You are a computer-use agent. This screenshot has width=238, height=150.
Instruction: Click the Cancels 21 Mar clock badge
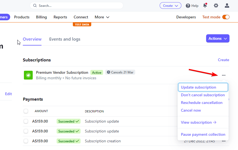click(x=120, y=72)
